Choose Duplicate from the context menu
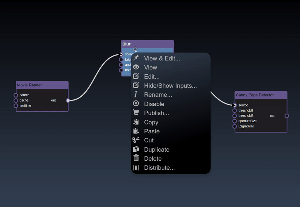Viewport: 300px width, 207px height. point(156,149)
